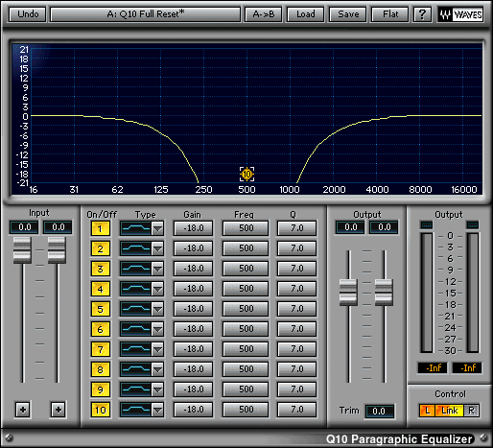This screenshot has width=493, height=448.
Task: Click the Undo button
Action: (28, 14)
